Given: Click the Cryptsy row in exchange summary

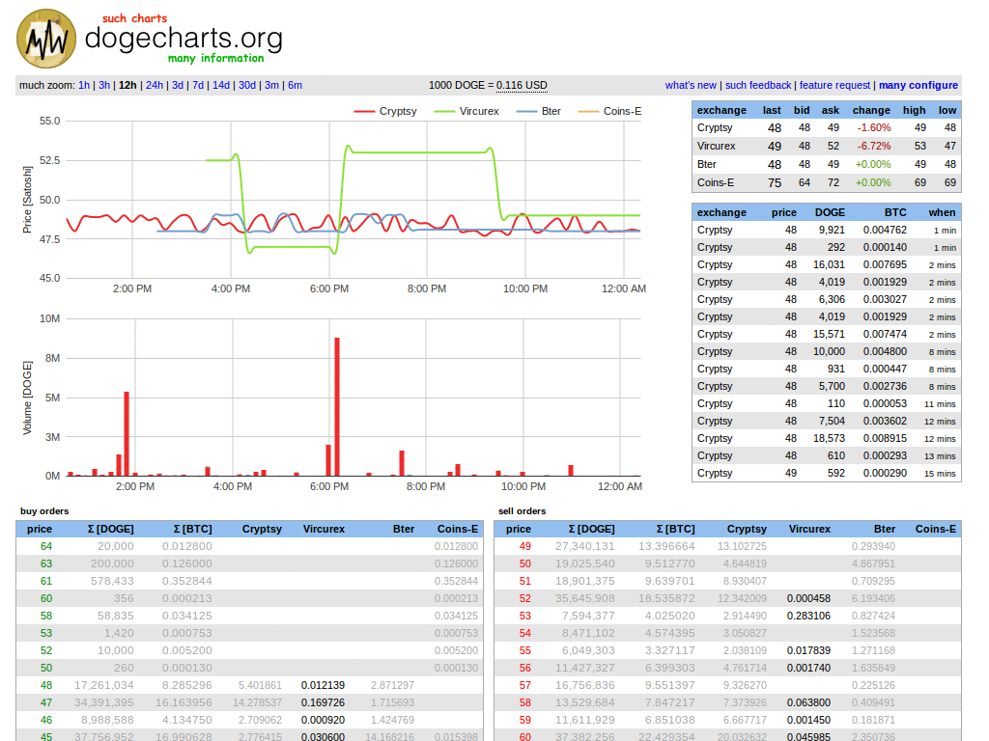Looking at the screenshot, I should (x=827, y=128).
